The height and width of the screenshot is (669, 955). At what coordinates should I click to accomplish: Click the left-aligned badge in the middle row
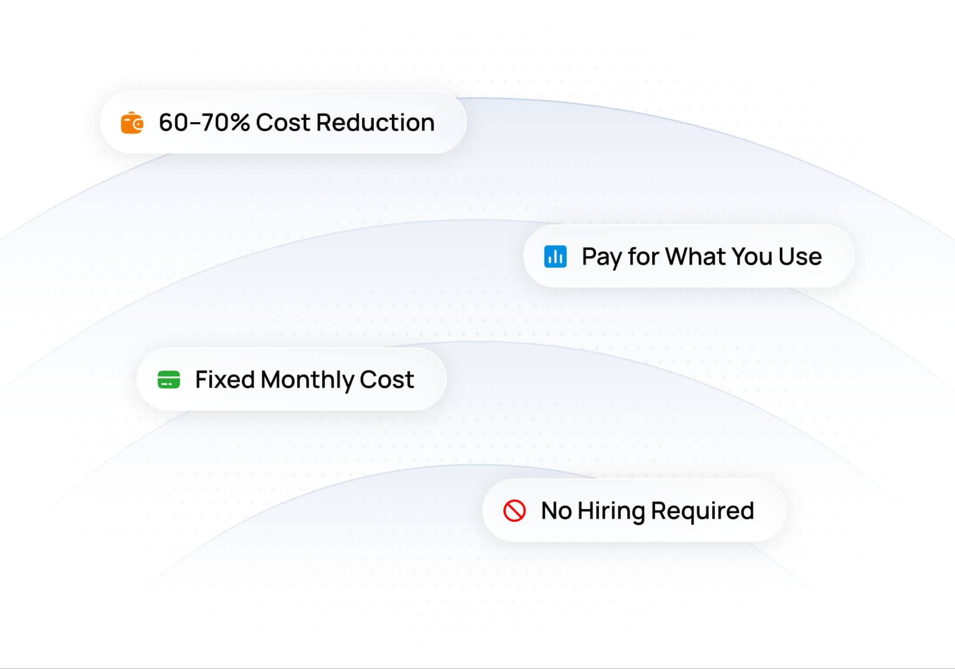click(291, 379)
